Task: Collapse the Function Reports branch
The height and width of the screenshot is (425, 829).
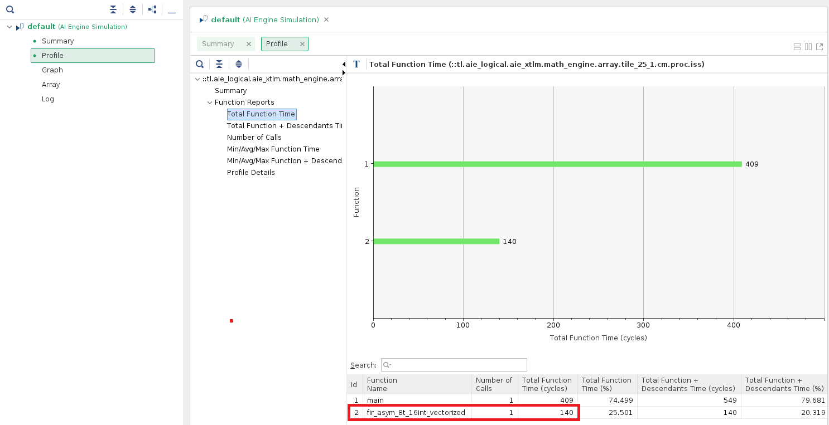Action: [210, 102]
